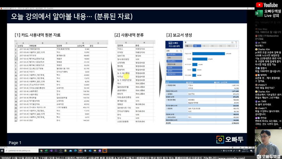The width and height of the screenshot is (282, 159).
Task: Toggle the 여비교통비 slicer item
Action: point(172,60)
